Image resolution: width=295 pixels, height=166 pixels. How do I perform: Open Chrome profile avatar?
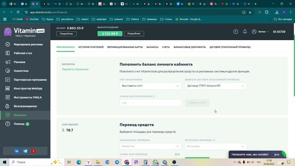tap(284, 12)
